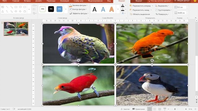Pick the right arrow shape

coord(16,11)
